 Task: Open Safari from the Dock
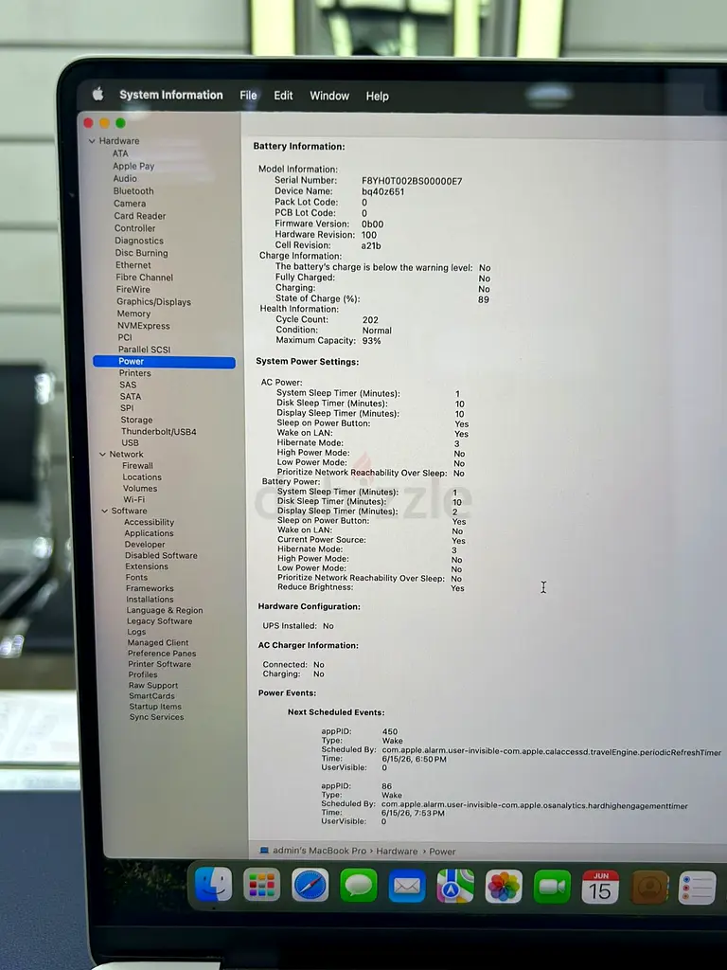[310, 886]
